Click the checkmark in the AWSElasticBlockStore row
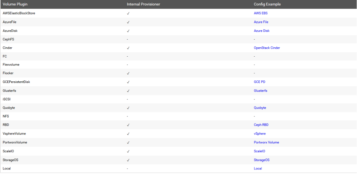Viewport: 357px width, 174px height. pos(128,14)
